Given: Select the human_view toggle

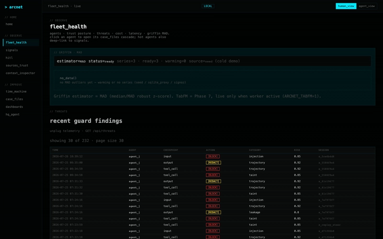Looking at the screenshot, I should [x=346, y=6].
